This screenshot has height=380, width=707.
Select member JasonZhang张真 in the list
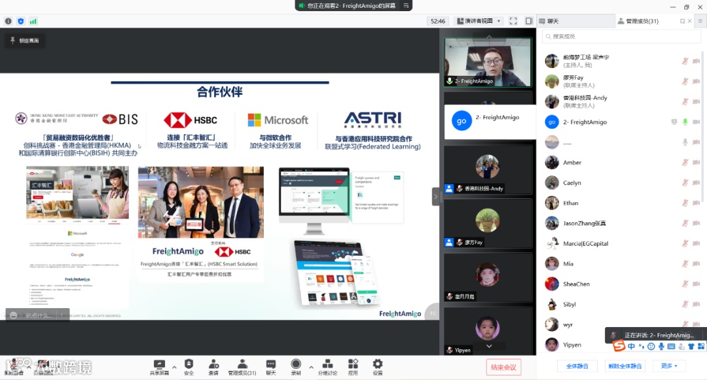[x=621, y=223]
